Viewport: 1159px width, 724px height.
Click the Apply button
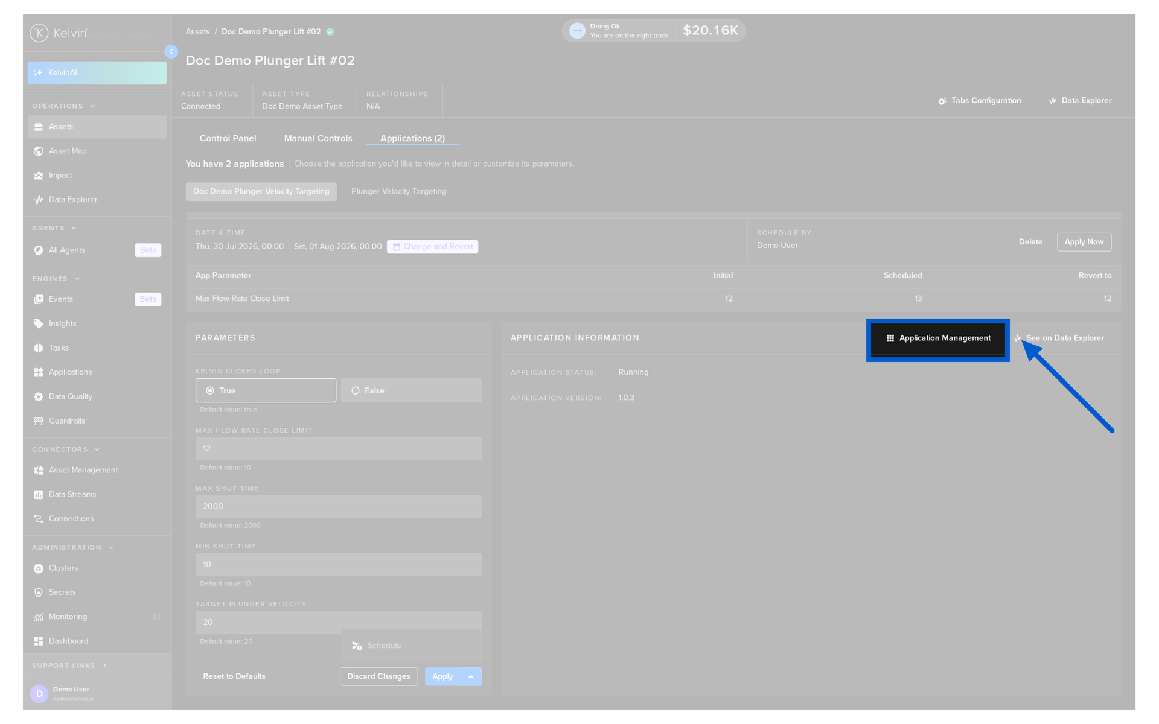click(x=442, y=676)
